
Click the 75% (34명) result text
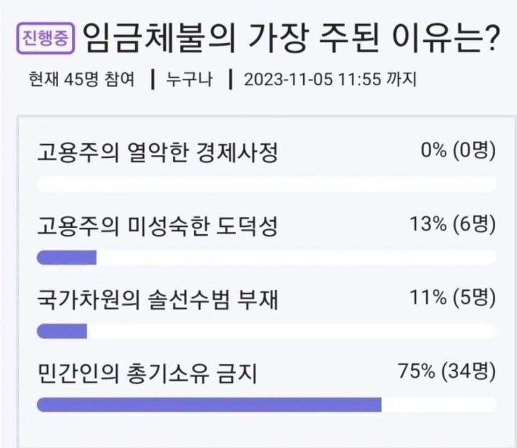447,371
